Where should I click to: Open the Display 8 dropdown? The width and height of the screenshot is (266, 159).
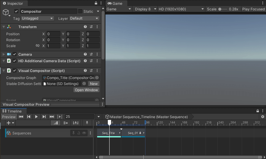click(145, 9)
